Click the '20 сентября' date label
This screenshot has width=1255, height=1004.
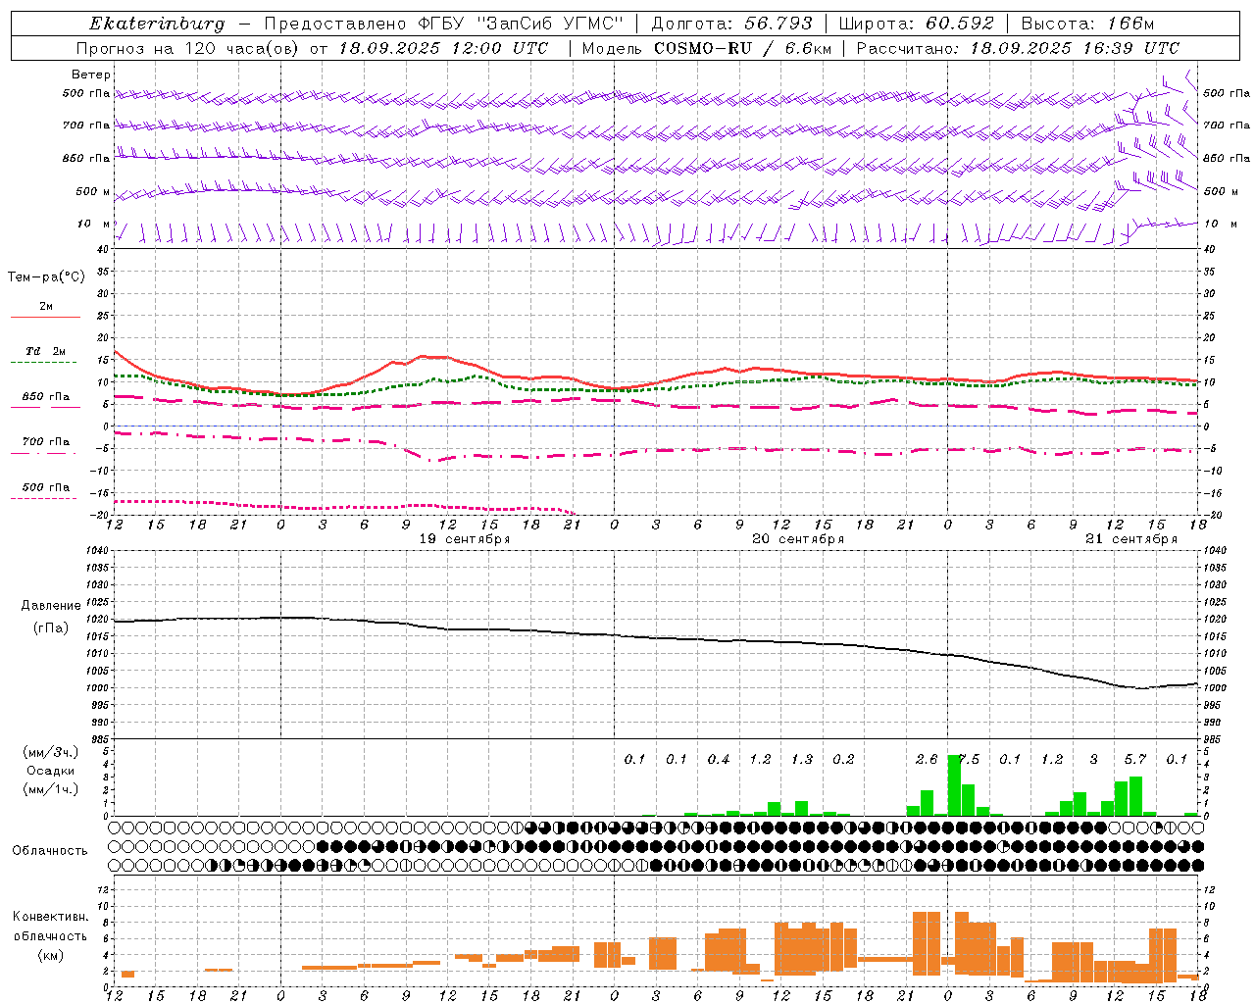pyautogui.click(x=798, y=539)
